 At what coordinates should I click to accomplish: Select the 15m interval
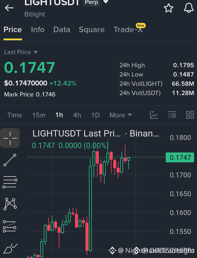coord(39,115)
